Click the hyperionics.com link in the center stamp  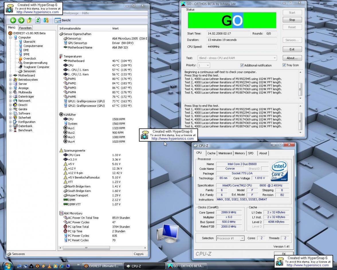click(x=173, y=139)
